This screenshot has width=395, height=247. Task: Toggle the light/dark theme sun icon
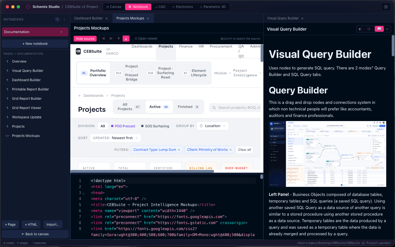tap(386, 7)
